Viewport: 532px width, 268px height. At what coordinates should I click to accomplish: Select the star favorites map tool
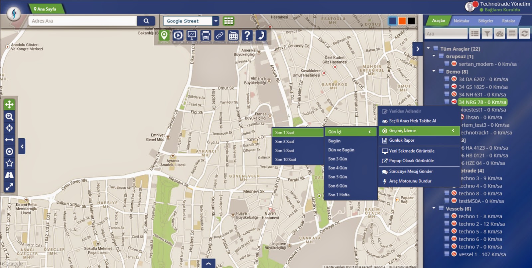point(9,163)
